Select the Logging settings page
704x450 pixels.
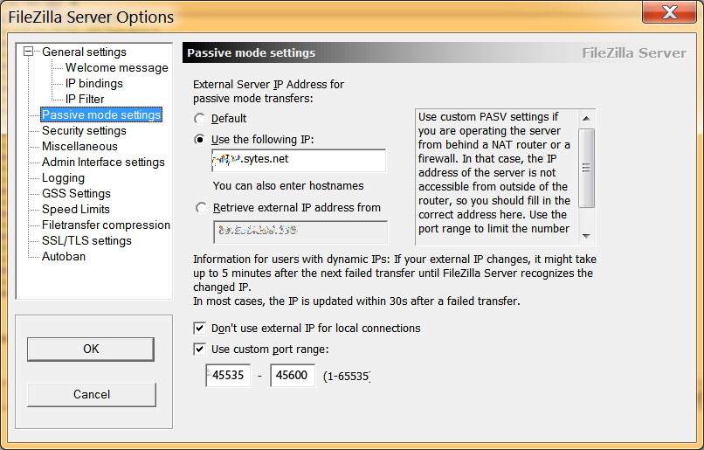point(63,177)
